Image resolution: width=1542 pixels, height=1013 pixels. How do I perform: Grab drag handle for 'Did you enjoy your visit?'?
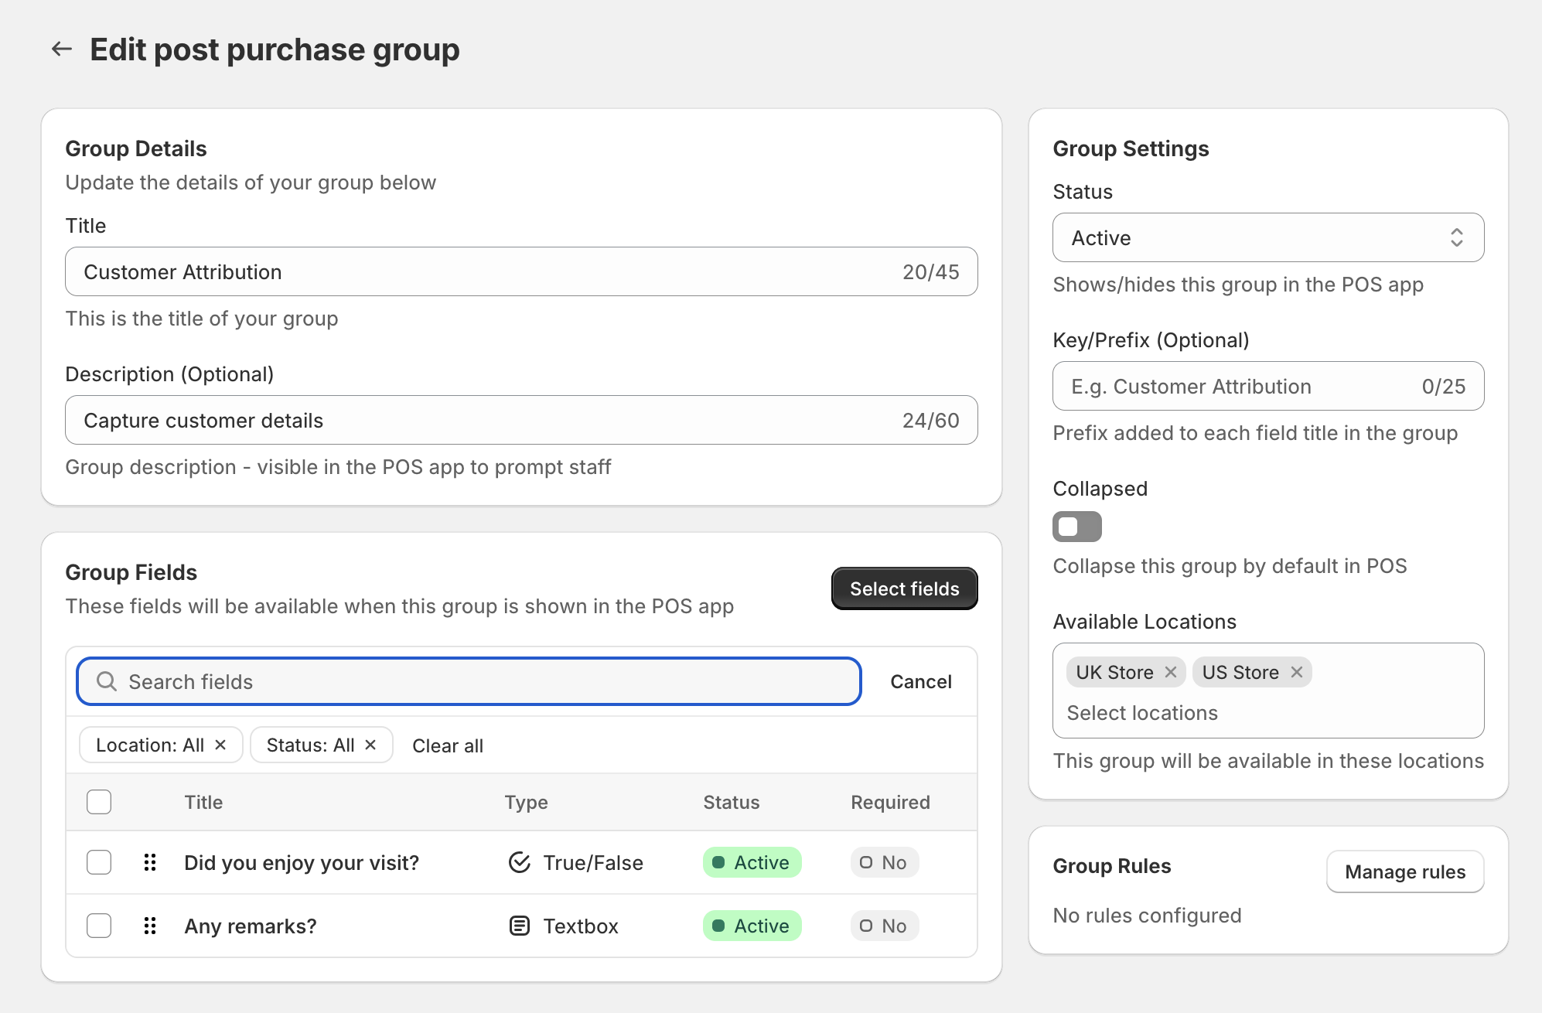150,862
